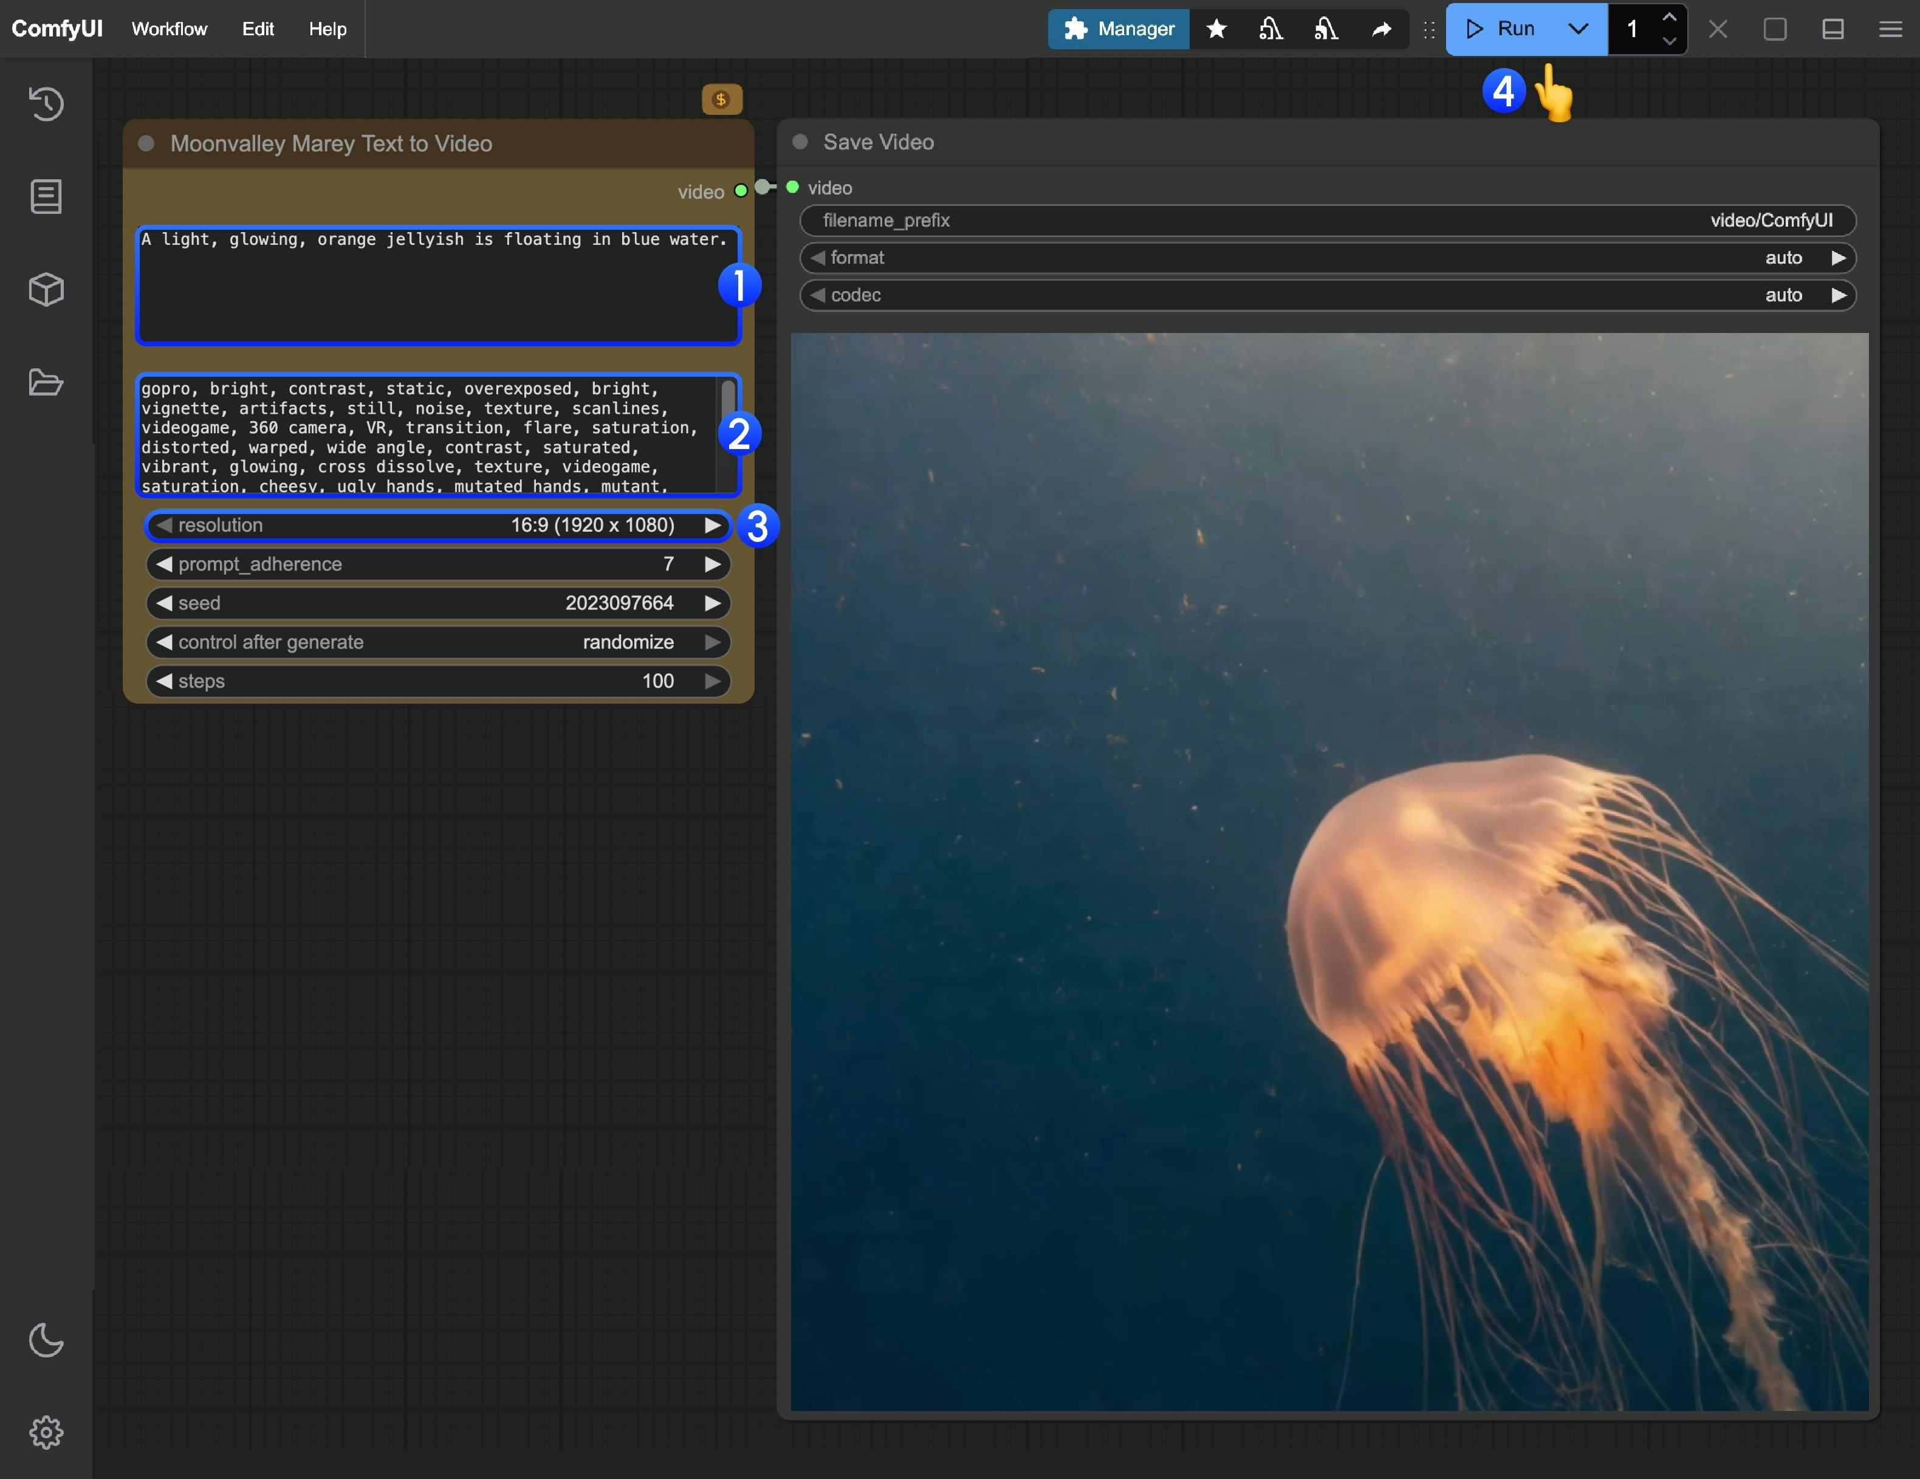Click the share workflow arrow icon
Viewport: 1920px width, 1479px height.
(x=1380, y=29)
